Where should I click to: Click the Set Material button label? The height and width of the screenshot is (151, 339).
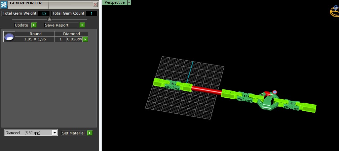(74, 133)
